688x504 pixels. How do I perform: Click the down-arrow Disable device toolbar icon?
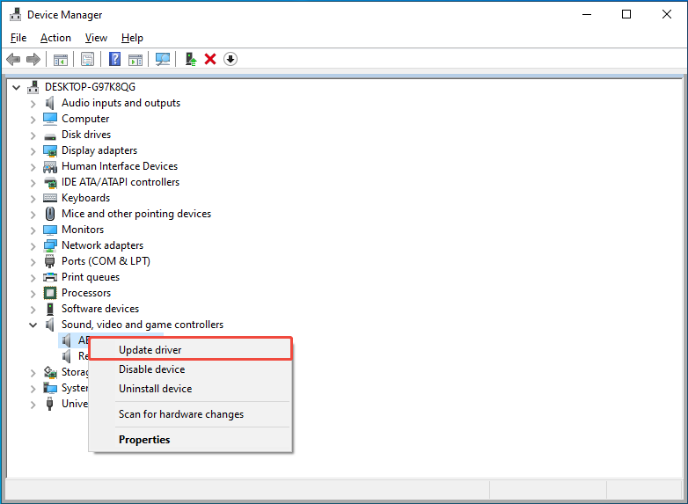click(x=231, y=59)
